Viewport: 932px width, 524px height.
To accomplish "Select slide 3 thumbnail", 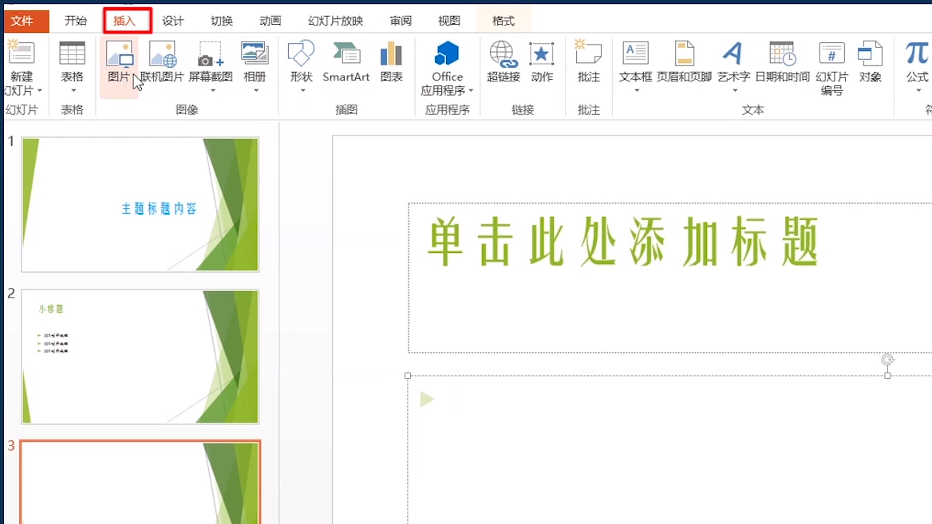I will pos(140,483).
